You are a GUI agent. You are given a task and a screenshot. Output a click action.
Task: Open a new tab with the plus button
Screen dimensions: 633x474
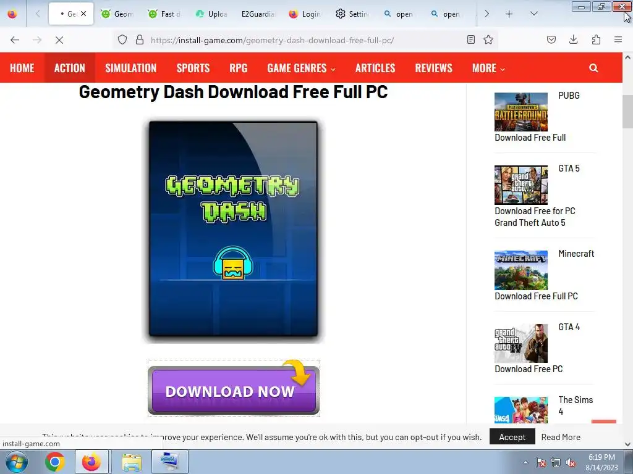(509, 14)
